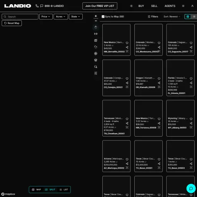Click the lasso draw area tool
The height and width of the screenshot is (197, 197).
coord(96,47)
